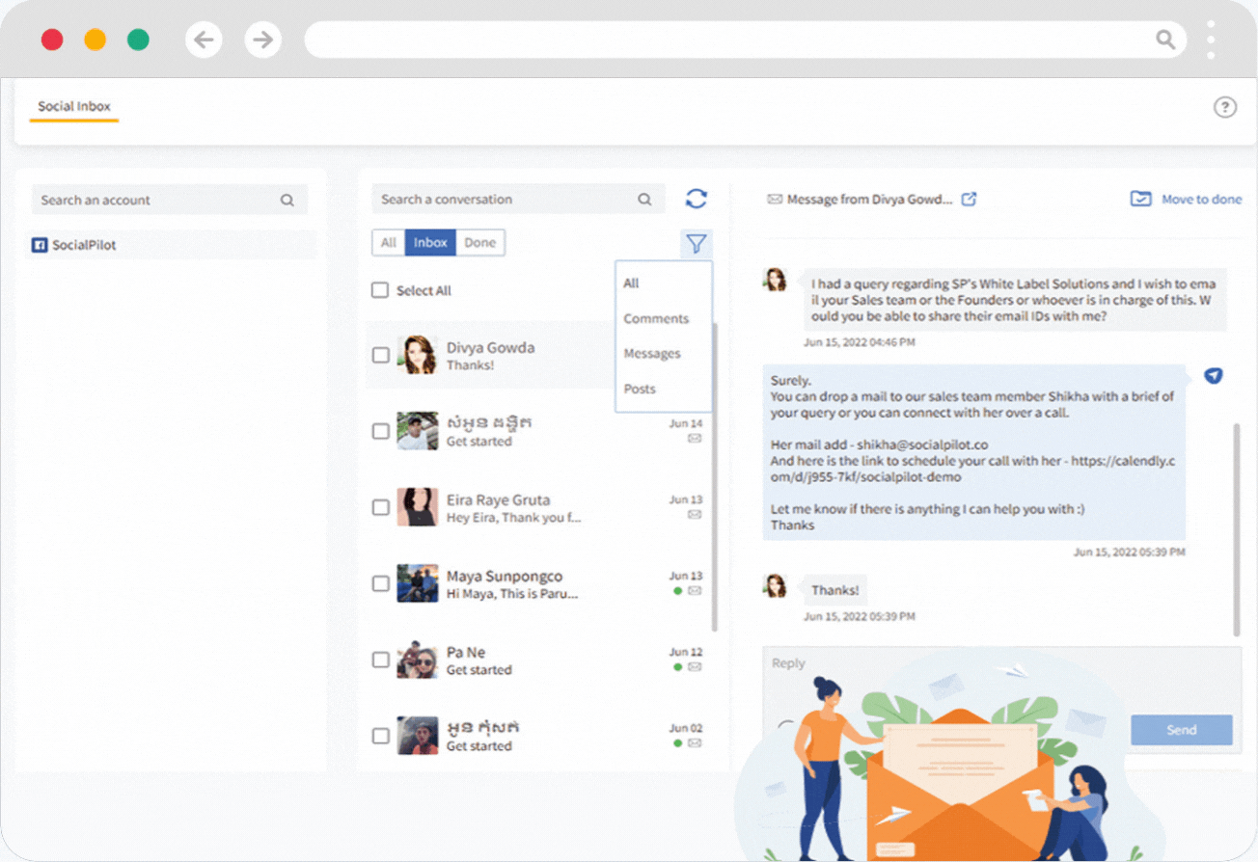This screenshot has width=1258, height=862.
Task: Check Divya Gowda's conversation checkbox
Action: click(379, 355)
